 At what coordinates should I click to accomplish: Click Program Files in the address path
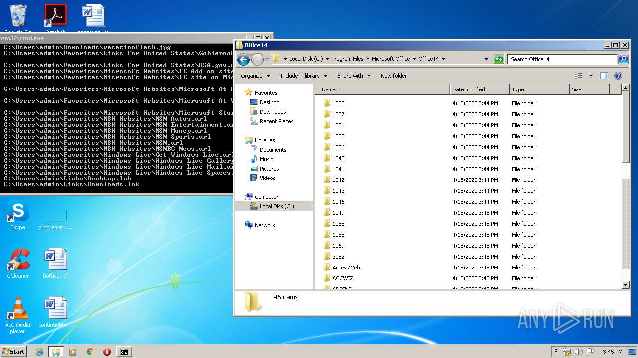click(x=347, y=59)
